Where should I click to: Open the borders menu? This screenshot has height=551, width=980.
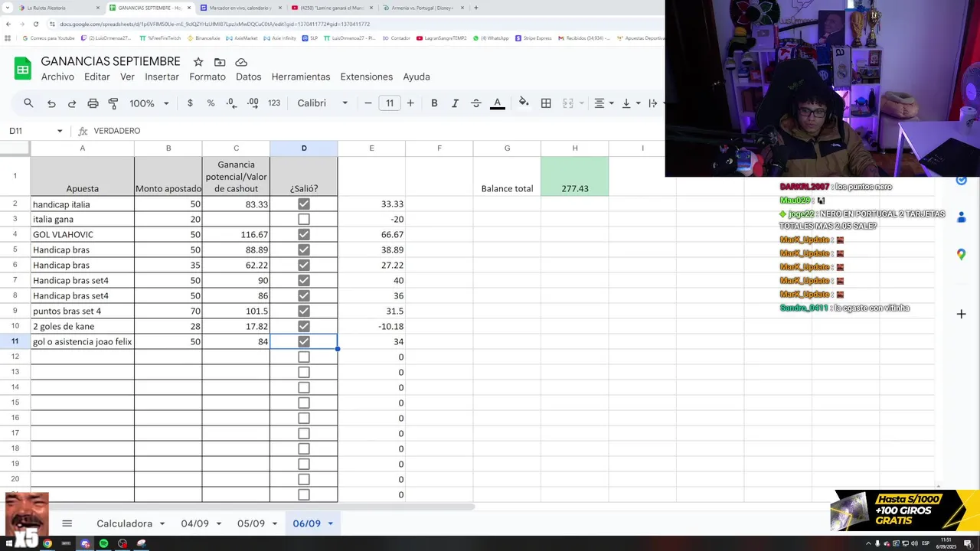tap(546, 103)
